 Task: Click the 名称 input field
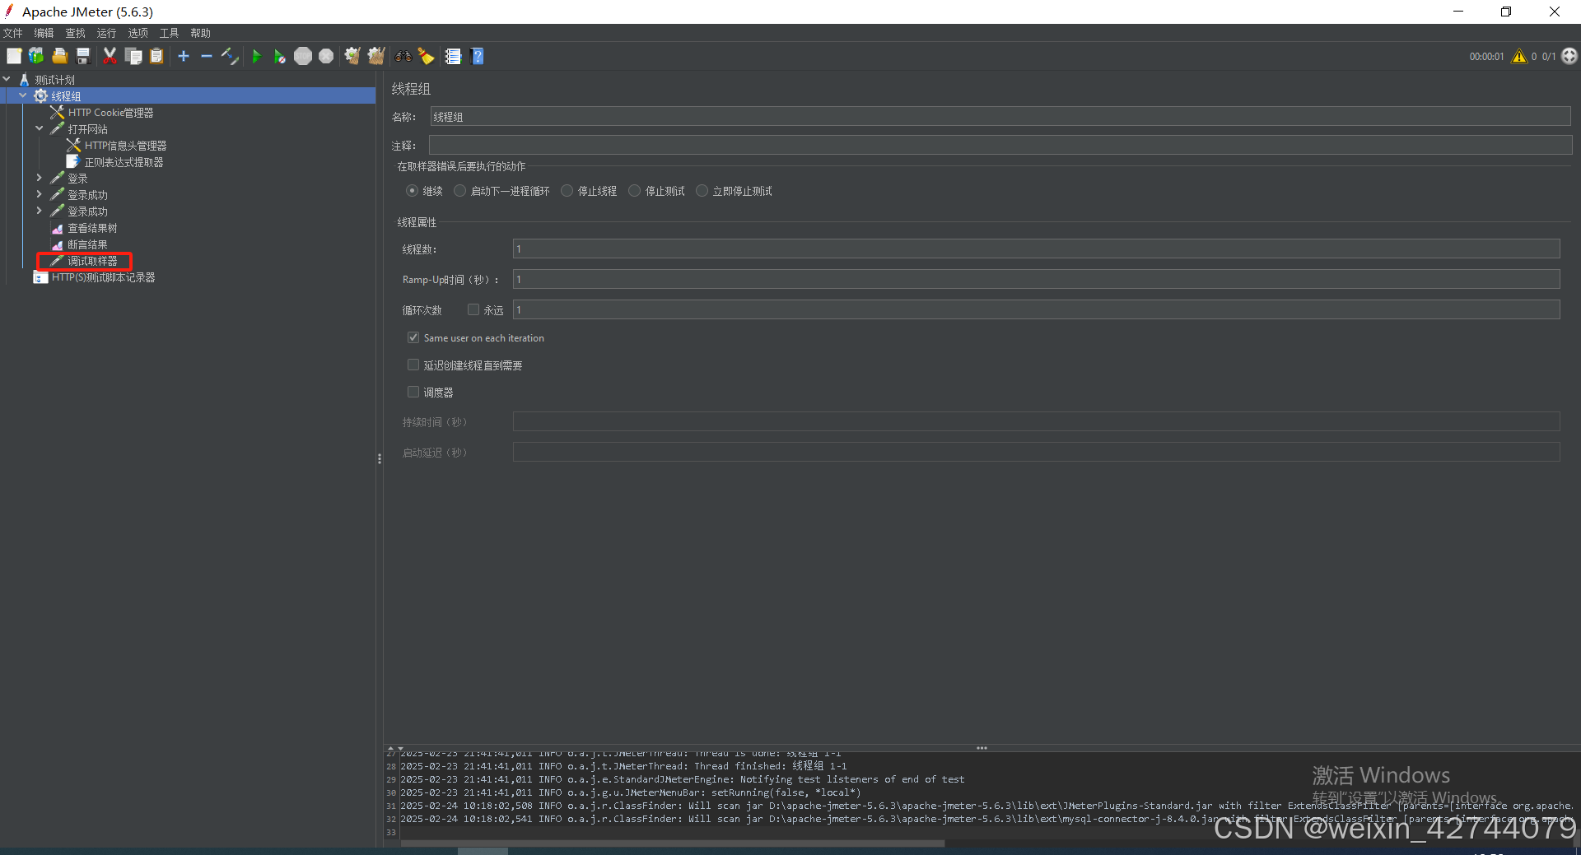click(x=1000, y=117)
